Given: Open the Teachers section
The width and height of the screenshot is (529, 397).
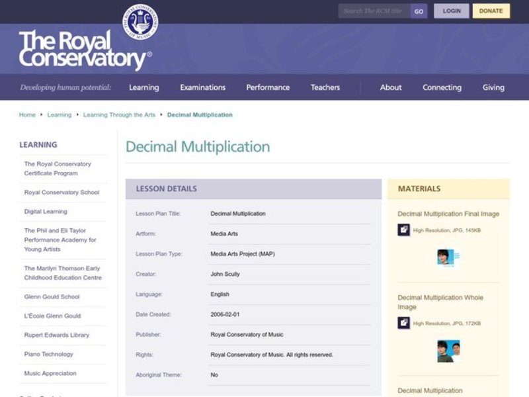Looking at the screenshot, I should coord(325,87).
